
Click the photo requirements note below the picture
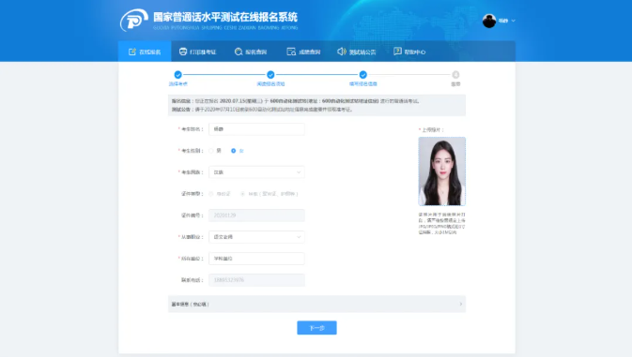pyautogui.click(x=441, y=224)
